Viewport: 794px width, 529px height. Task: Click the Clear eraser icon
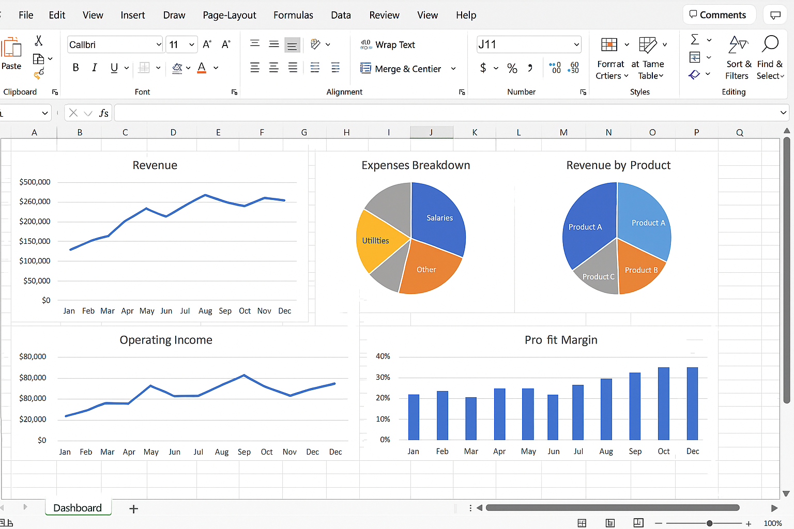(x=694, y=74)
